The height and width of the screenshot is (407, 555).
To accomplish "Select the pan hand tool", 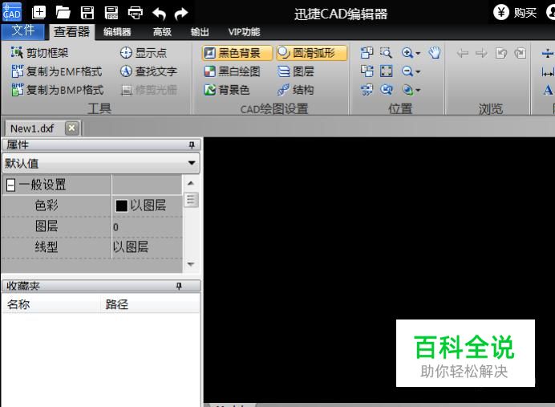I will (x=435, y=53).
